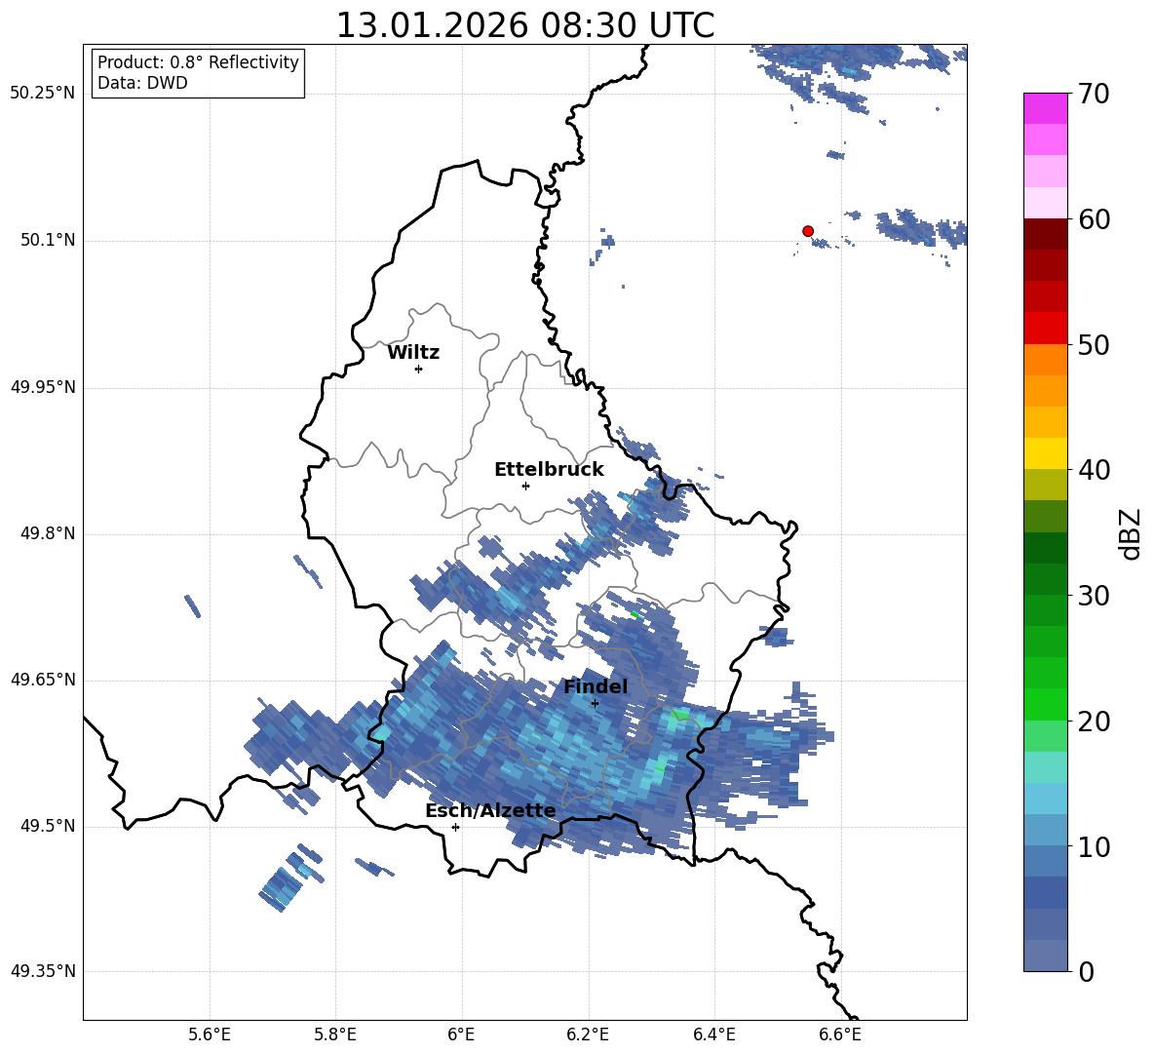Click the 6.6°E longitude label
1154x1054 pixels.
pyautogui.click(x=840, y=1034)
